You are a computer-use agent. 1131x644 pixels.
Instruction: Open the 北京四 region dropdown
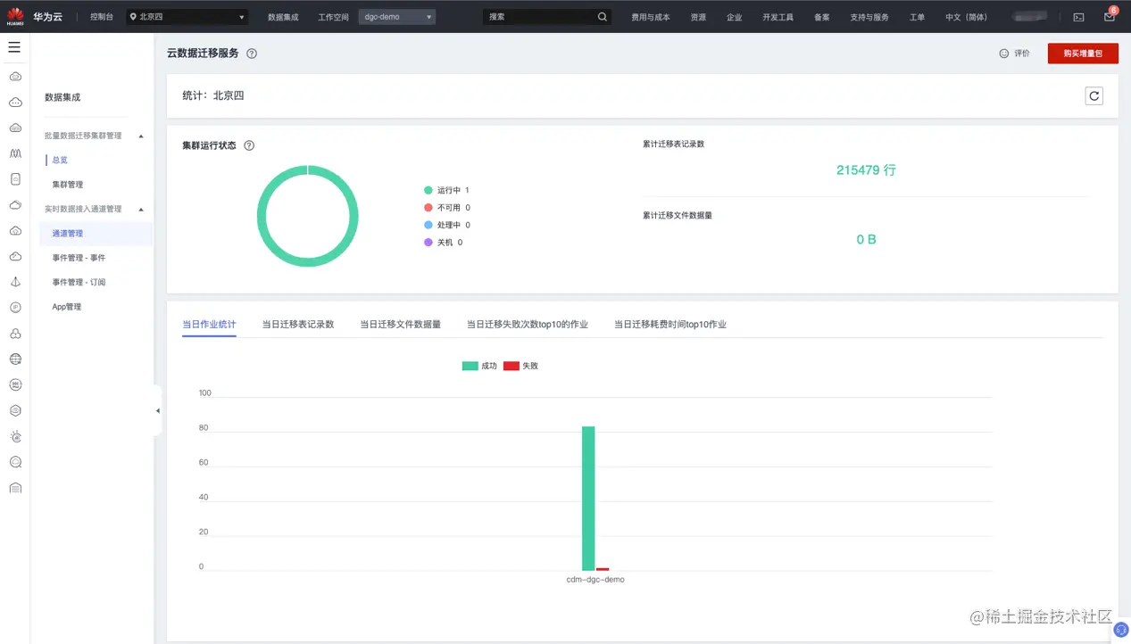187,17
